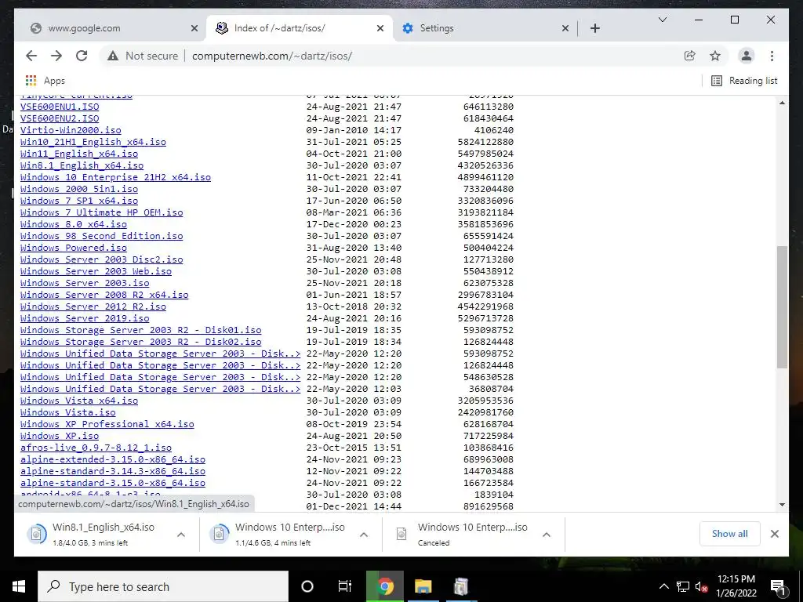Screen dimensions: 803x602
Task: Open the muted volume tray icon
Action: click(x=702, y=586)
